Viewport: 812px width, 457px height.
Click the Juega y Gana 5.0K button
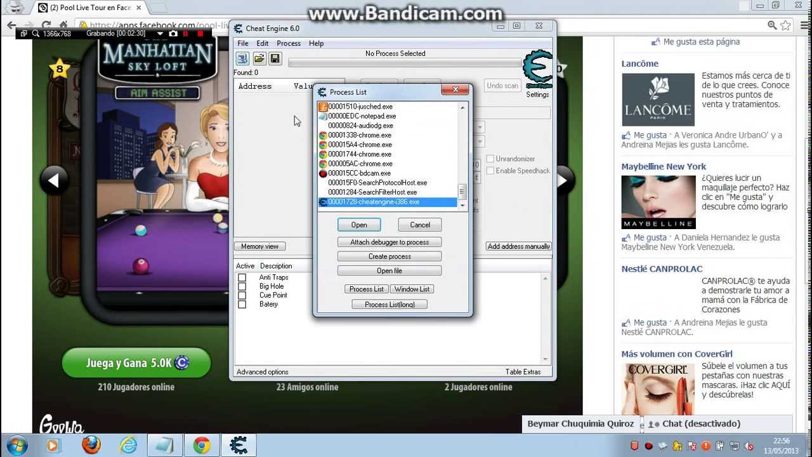click(136, 363)
